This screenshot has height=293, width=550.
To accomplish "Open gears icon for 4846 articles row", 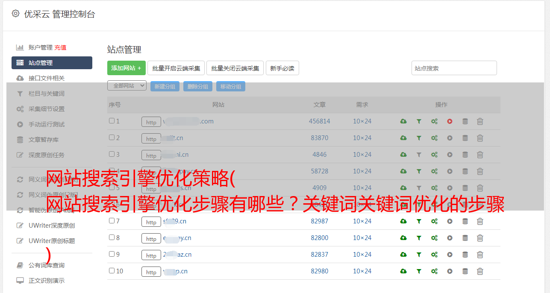I will (x=434, y=155).
